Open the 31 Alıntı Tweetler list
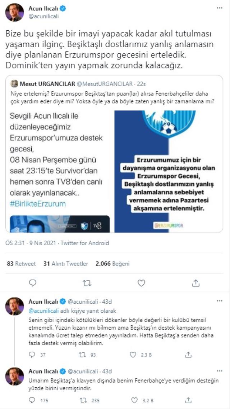Viewport: 230px width, 409px height. [66, 264]
